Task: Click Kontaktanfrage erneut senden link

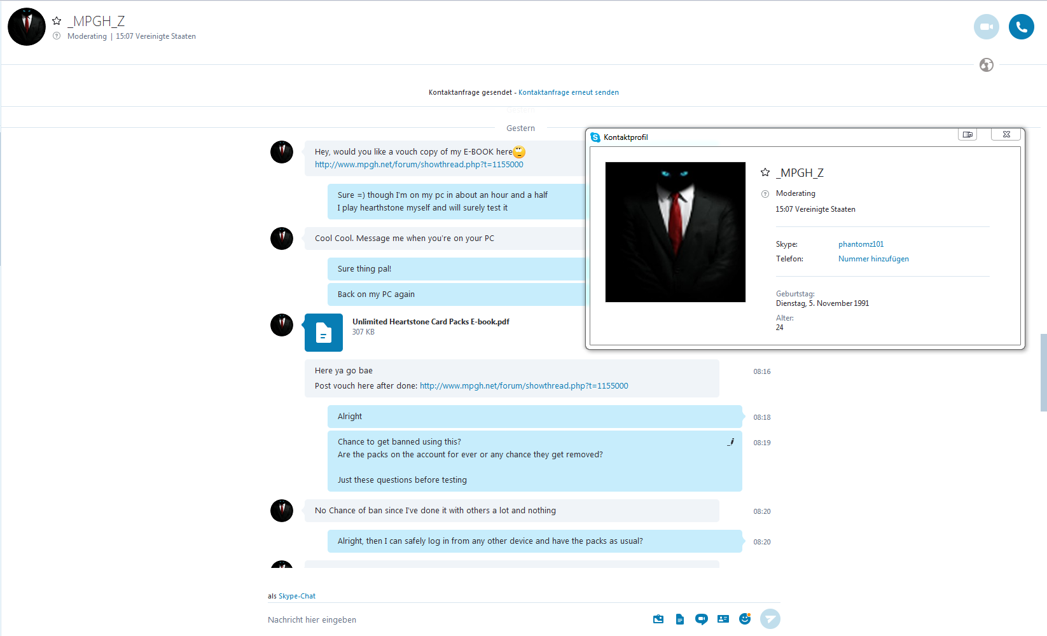Action: (x=569, y=92)
